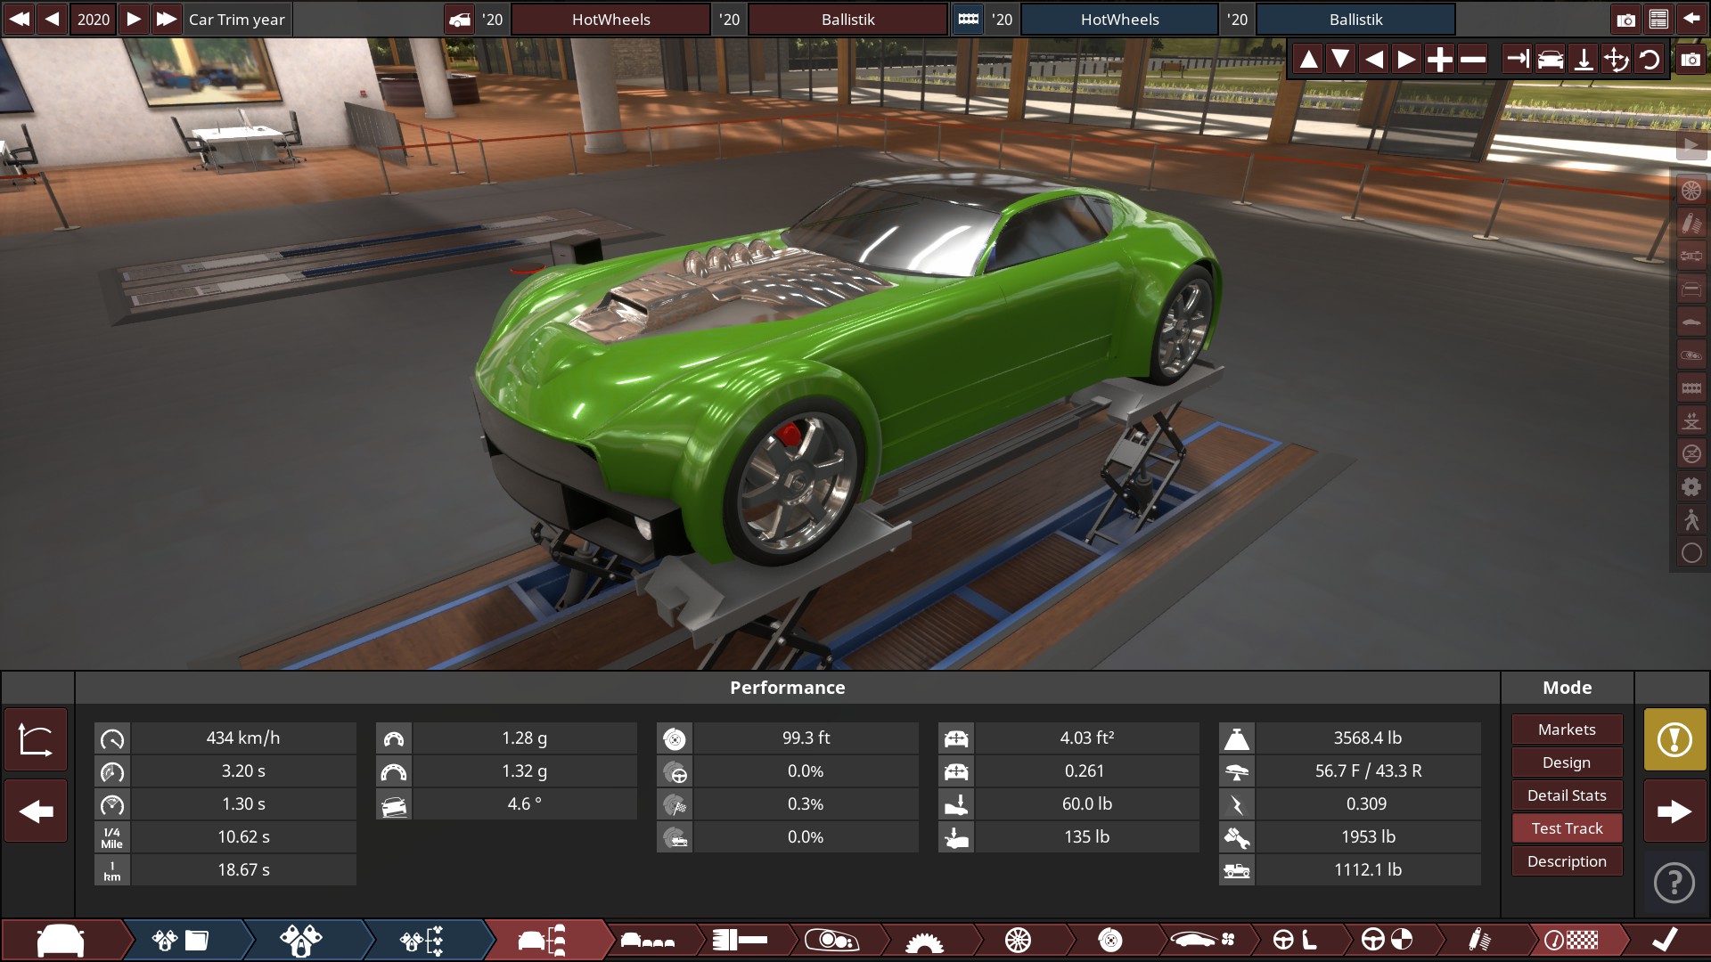The height and width of the screenshot is (962, 1711).
Task: Toggle the car lift raise option
Action: tap(1691, 421)
